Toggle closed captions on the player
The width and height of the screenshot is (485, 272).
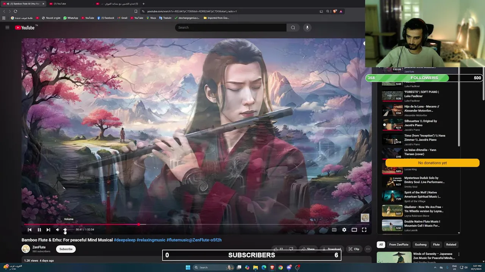coord(334,230)
